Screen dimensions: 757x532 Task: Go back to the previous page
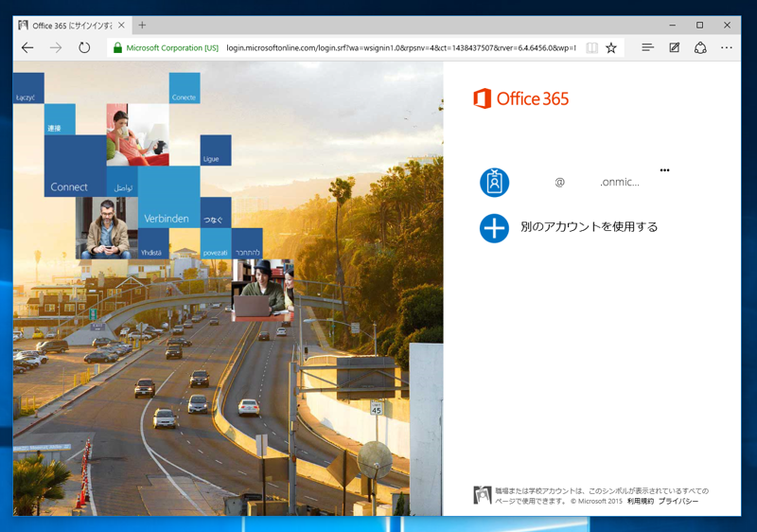pyautogui.click(x=27, y=47)
